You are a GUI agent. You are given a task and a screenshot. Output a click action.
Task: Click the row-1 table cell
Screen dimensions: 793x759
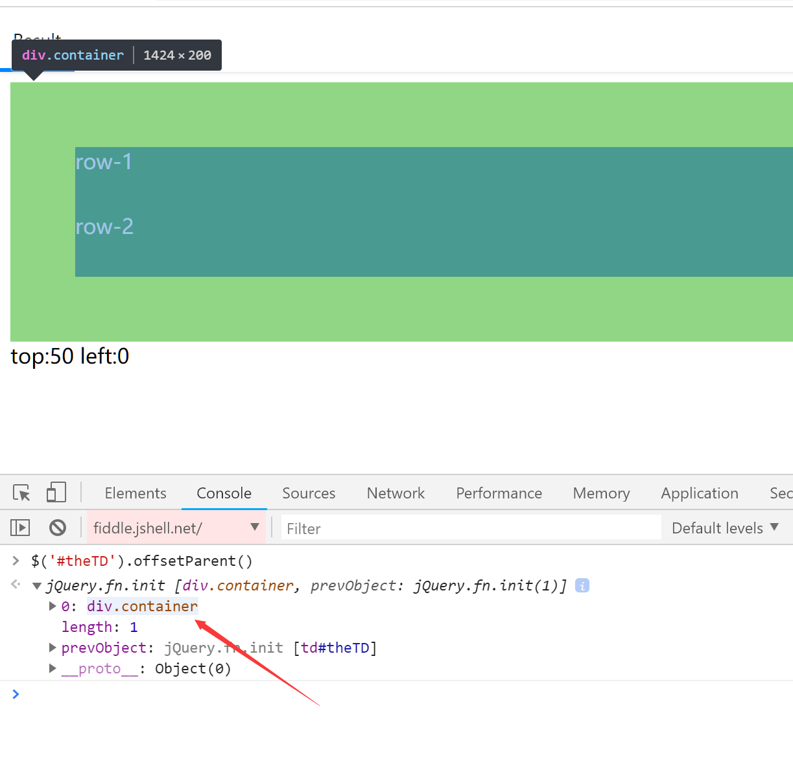point(434,180)
